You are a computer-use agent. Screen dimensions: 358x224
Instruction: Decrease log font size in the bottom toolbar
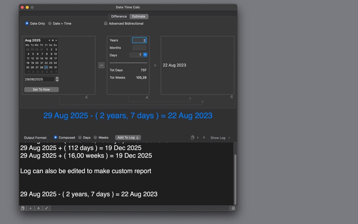(30, 208)
